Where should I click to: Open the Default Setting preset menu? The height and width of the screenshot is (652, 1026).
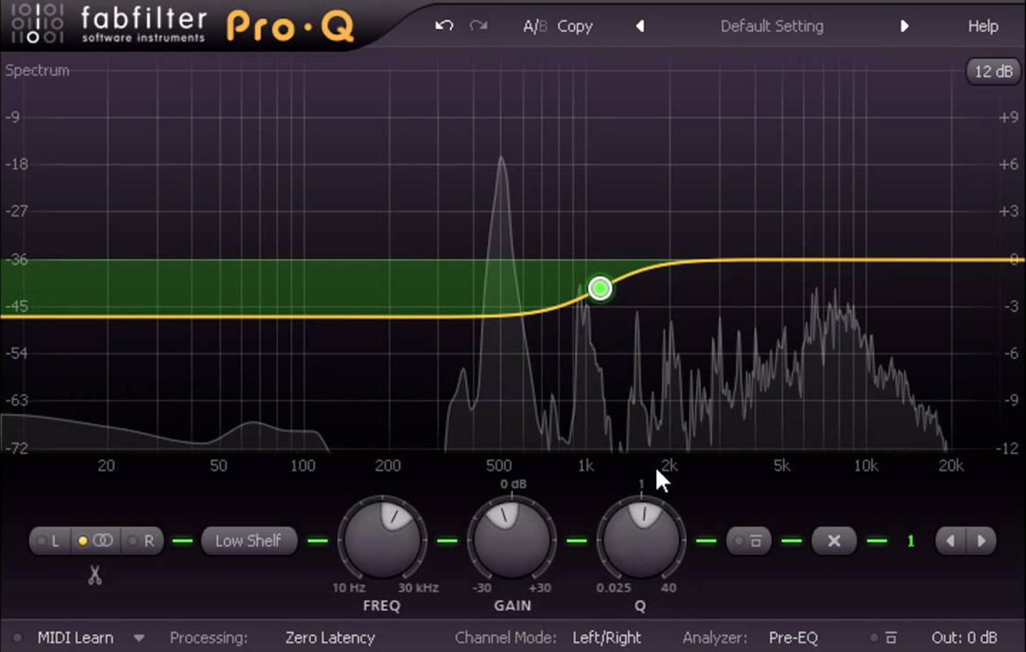771,26
